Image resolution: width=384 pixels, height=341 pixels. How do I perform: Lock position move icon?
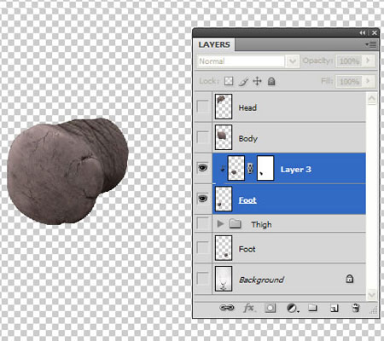(x=257, y=81)
